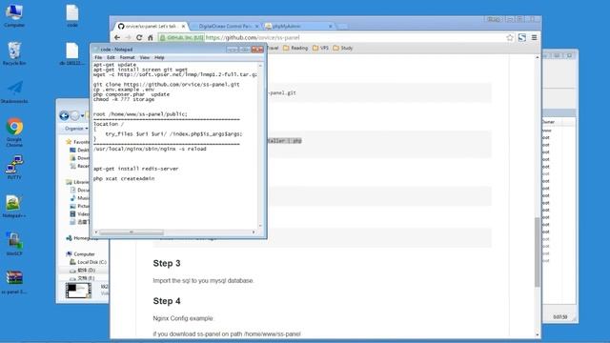
Task: Click Chrome page scroll up arrow
Action: point(538,57)
